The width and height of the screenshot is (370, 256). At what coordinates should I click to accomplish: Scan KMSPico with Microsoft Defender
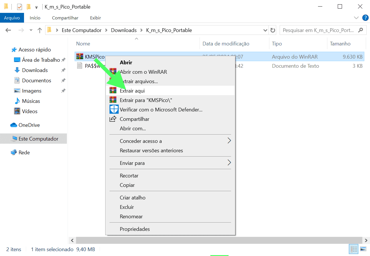161,109
